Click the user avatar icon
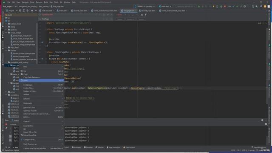The image size is (272, 153). [265, 6]
